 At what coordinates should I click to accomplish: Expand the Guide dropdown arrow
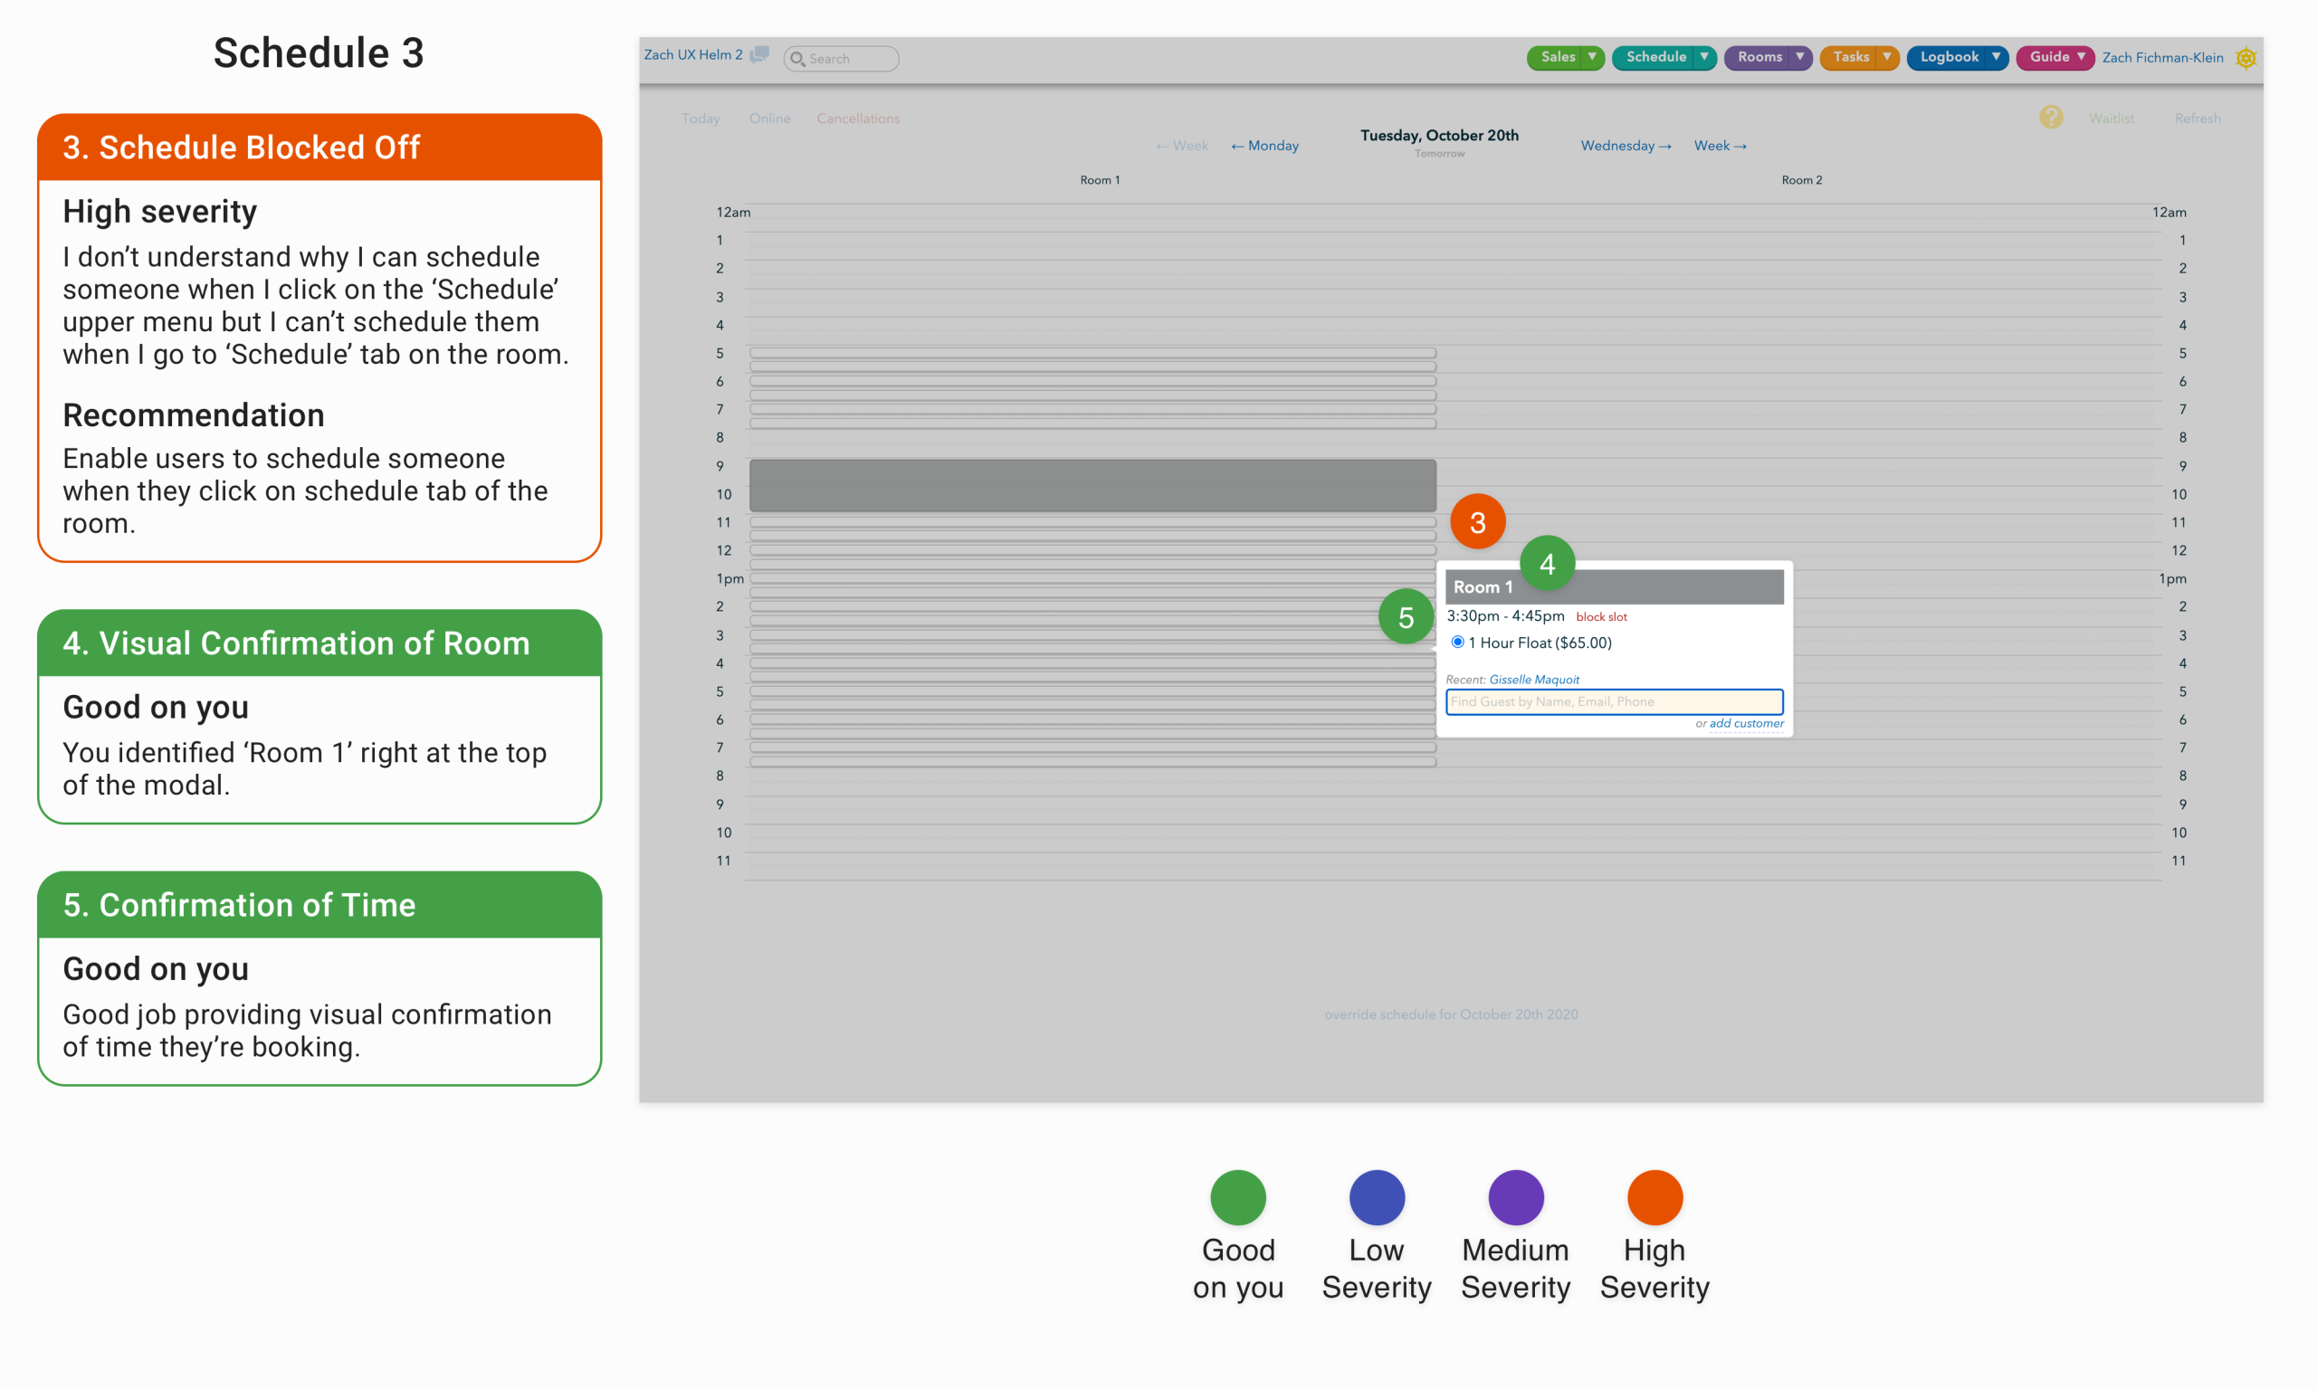pos(2080,57)
